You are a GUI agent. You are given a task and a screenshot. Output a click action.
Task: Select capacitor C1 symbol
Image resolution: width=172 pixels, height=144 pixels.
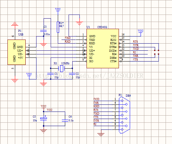[x=51, y=74]
